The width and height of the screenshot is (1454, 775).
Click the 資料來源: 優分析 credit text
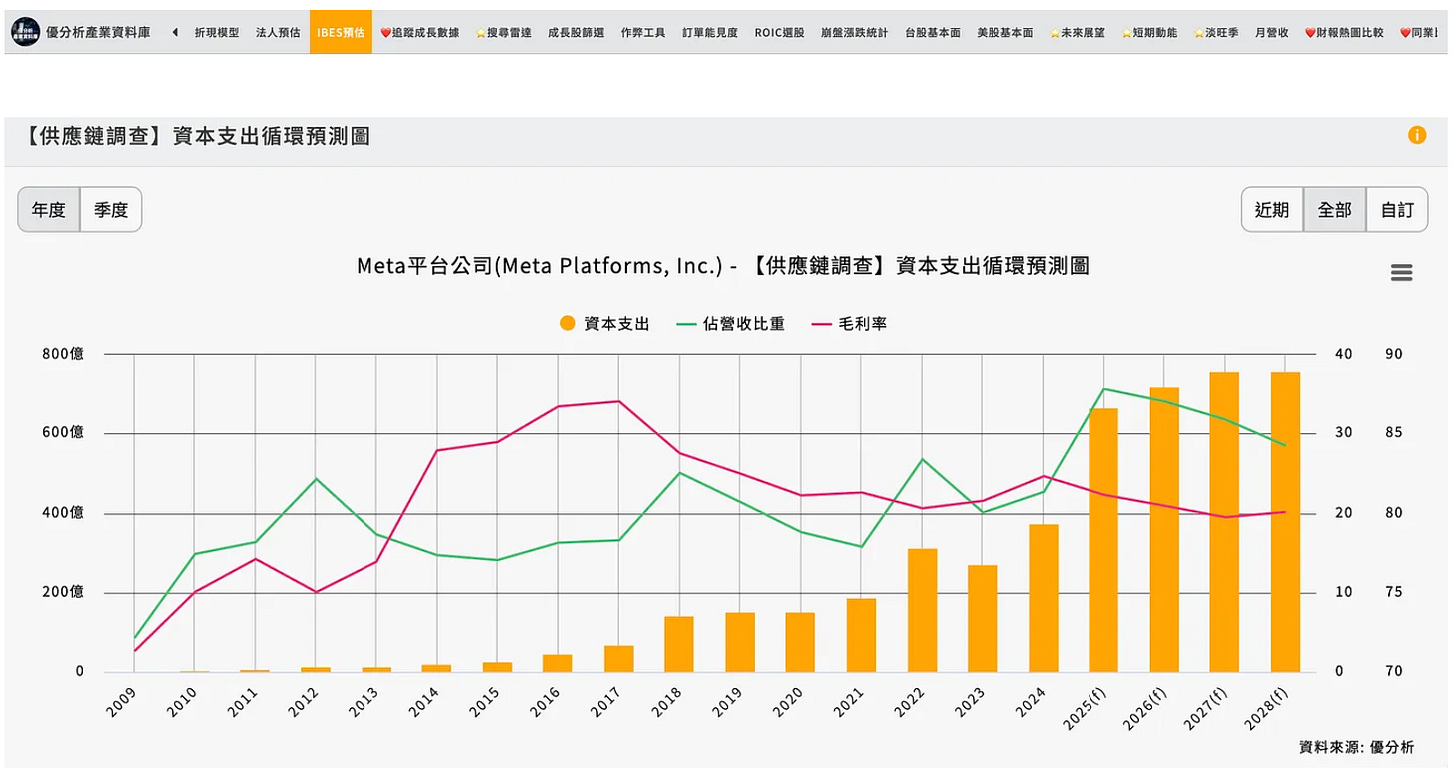pos(1356,746)
